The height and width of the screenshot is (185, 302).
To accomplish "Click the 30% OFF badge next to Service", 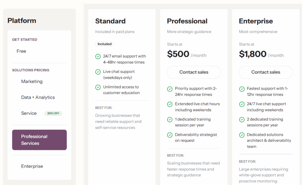I will tap(53, 113).
